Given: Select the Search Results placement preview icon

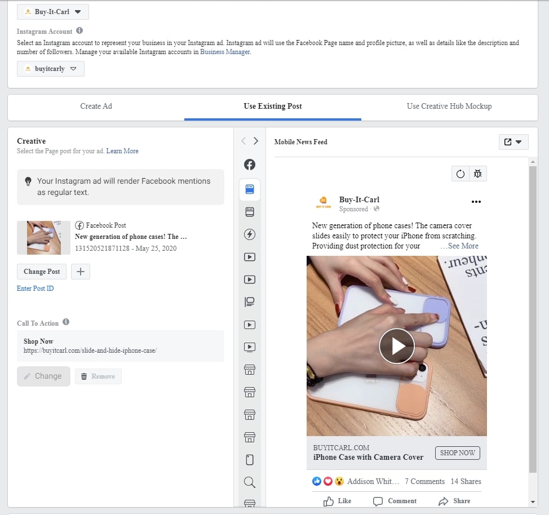Looking at the screenshot, I should (x=250, y=482).
